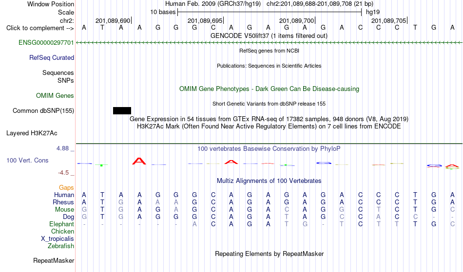Click 'Multiz Alignments of 100 Vertebrates' title
Image resolution: width=463 pixels, height=272 pixels.
269,181
